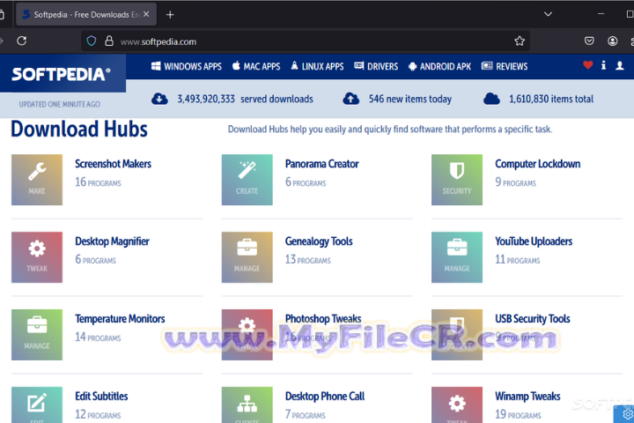Image resolution: width=634 pixels, height=423 pixels.
Task: Open the Android APK section
Action: point(439,66)
